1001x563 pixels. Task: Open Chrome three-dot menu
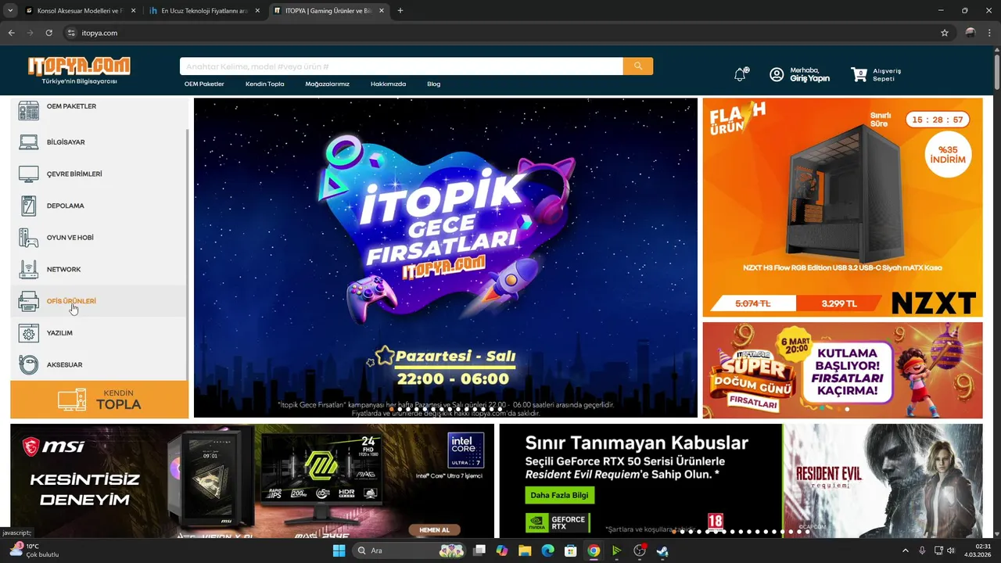click(989, 33)
